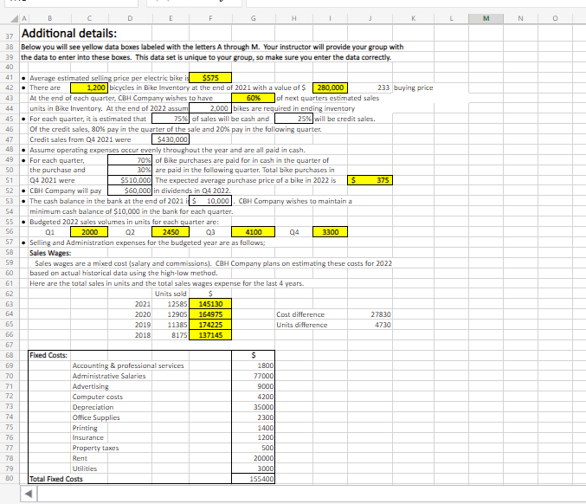Select column M header
The width and height of the screenshot is (586, 504).
coord(486,18)
